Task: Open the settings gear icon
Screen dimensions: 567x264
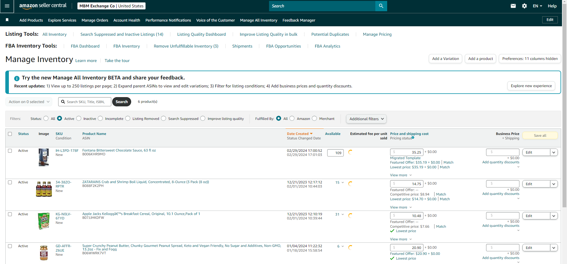Action: (524, 6)
